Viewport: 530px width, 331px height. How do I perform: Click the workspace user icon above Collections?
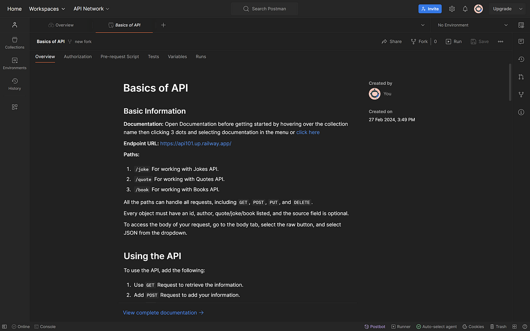tap(15, 25)
